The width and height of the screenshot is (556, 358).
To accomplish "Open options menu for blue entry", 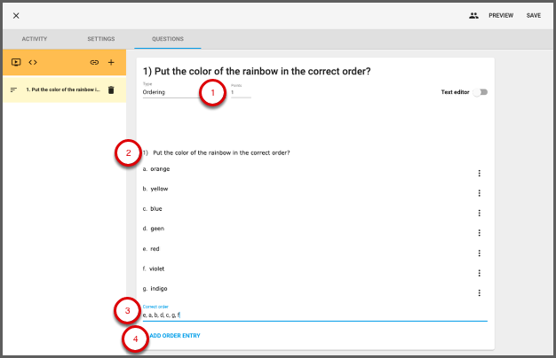I will 479,214.
